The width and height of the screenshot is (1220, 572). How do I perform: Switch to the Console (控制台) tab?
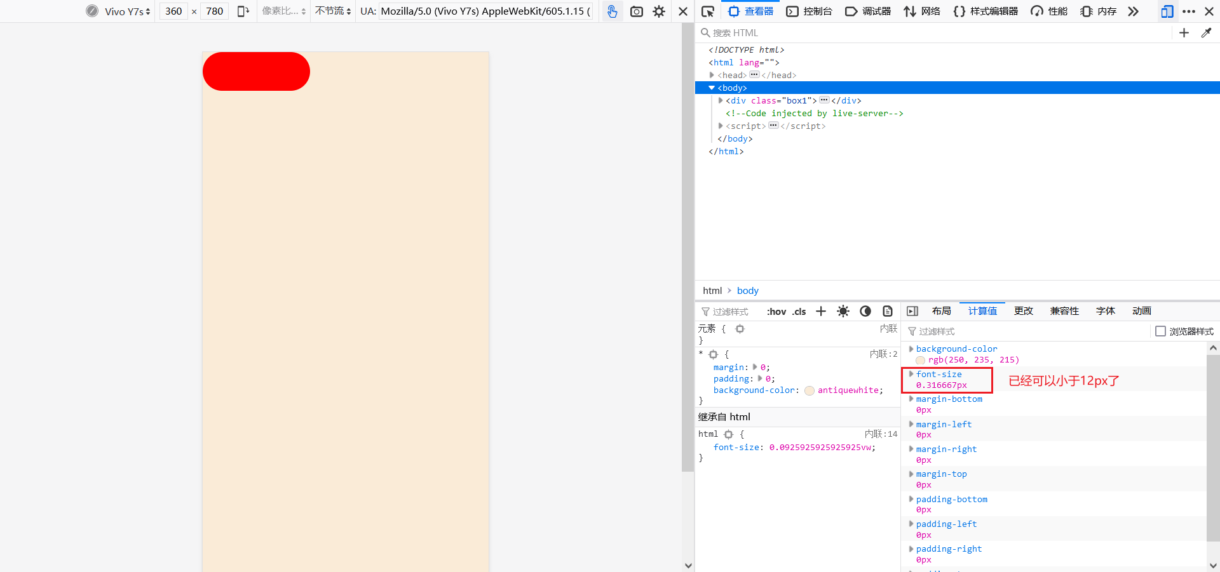810,11
